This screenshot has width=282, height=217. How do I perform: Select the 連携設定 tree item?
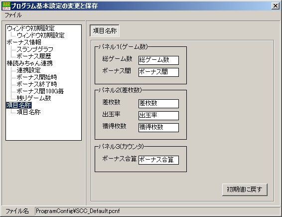click(28, 70)
